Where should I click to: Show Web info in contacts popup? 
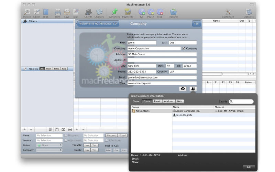click(x=179, y=101)
